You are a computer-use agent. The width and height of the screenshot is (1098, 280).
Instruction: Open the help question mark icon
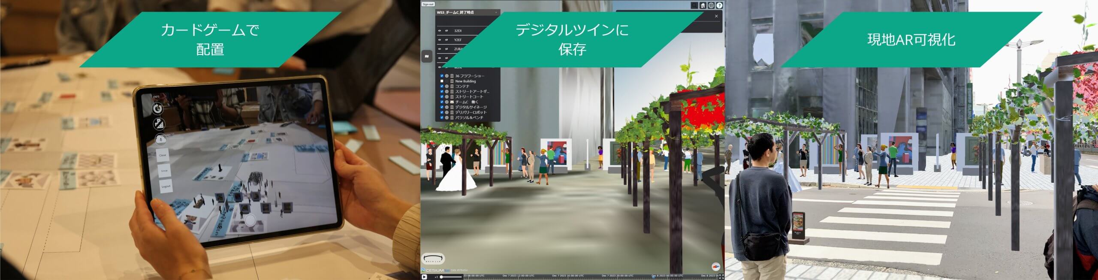pyautogui.click(x=719, y=5)
